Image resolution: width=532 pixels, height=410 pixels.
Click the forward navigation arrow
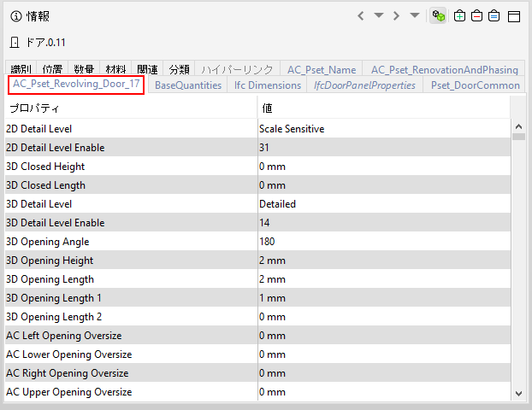tap(396, 15)
